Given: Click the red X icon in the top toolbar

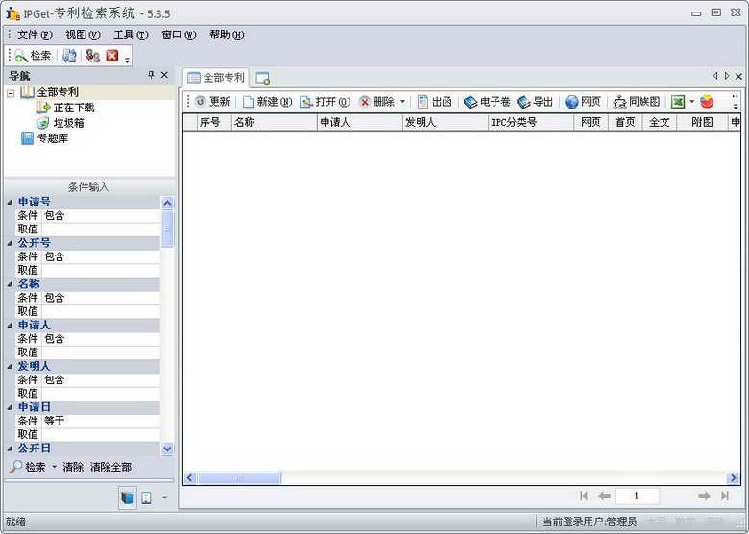Looking at the screenshot, I should point(112,56).
